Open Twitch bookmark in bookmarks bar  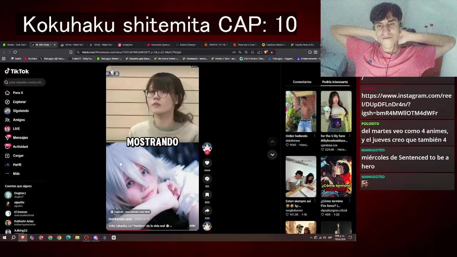click(x=16, y=59)
